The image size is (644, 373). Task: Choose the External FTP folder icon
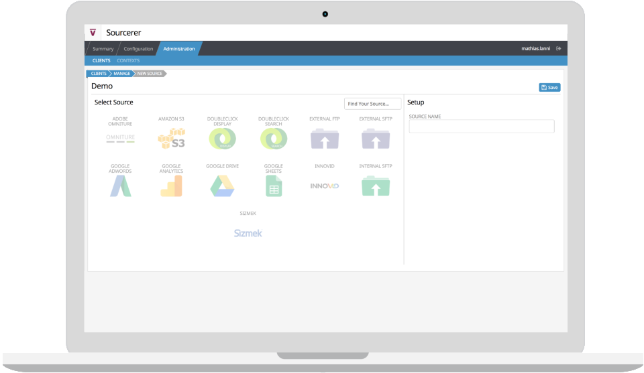325,139
